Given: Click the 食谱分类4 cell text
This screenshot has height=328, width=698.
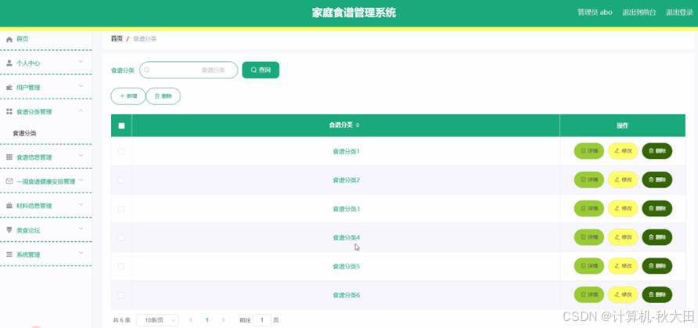Looking at the screenshot, I should click(347, 238).
